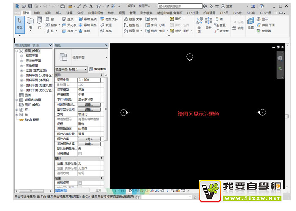Click the keyword search input field
This screenshot has width=296, height=211.
(180, 6)
